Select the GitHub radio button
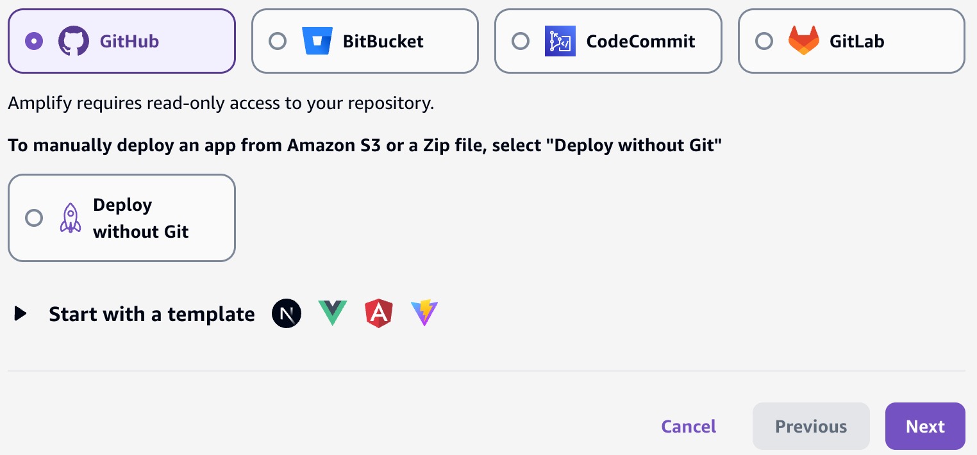The image size is (977, 455). (34, 41)
